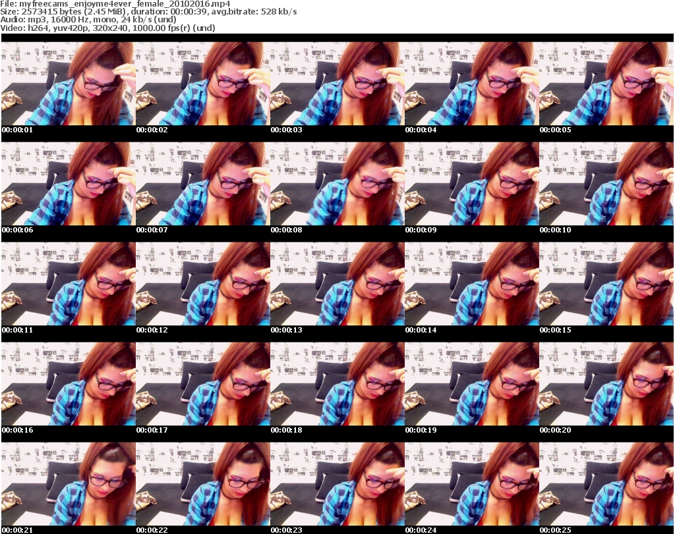Screen dimensions: 675x534
Task: Pick the frame thumbnail at 00:00:15
Action: coord(606,284)
